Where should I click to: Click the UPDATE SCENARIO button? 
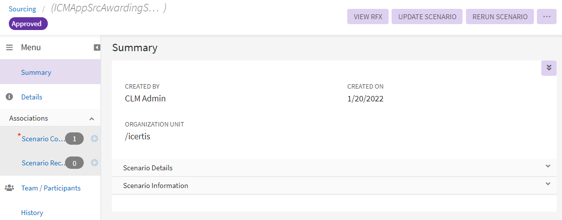(427, 16)
